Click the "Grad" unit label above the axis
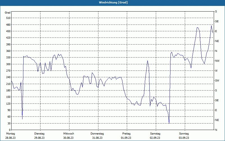The height and width of the screenshot is (141, 225). coord(8,13)
